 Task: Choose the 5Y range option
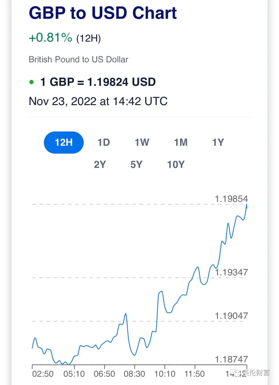click(136, 164)
